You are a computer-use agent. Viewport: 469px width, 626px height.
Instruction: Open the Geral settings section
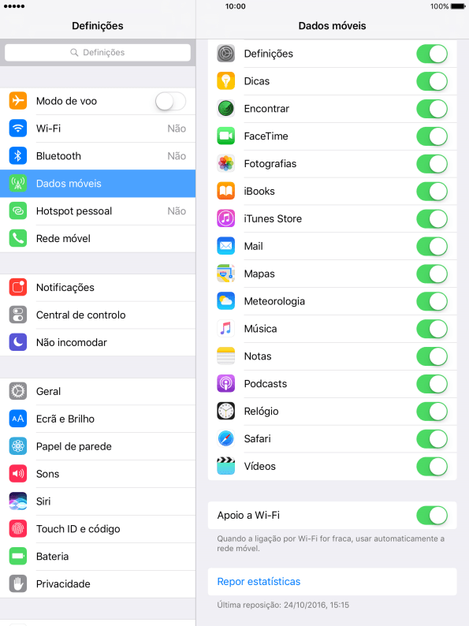[x=98, y=391]
